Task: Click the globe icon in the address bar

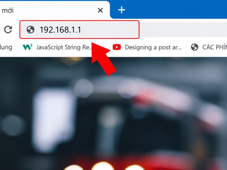Action: click(30, 30)
